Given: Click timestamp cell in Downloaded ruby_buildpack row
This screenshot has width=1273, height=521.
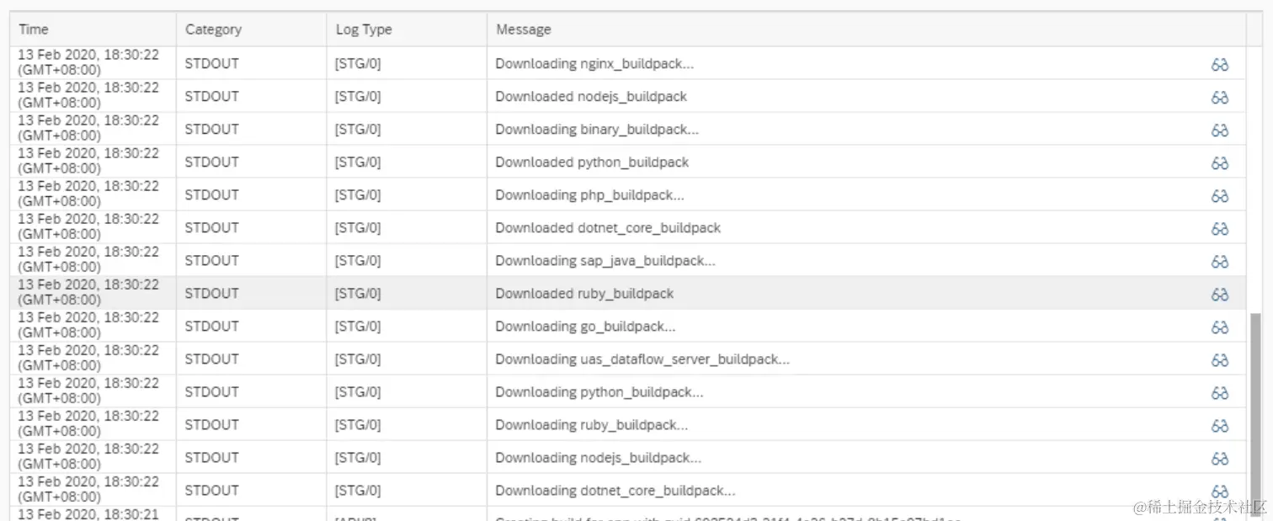Looking at the screenshot, I should [x=93, y=293].
